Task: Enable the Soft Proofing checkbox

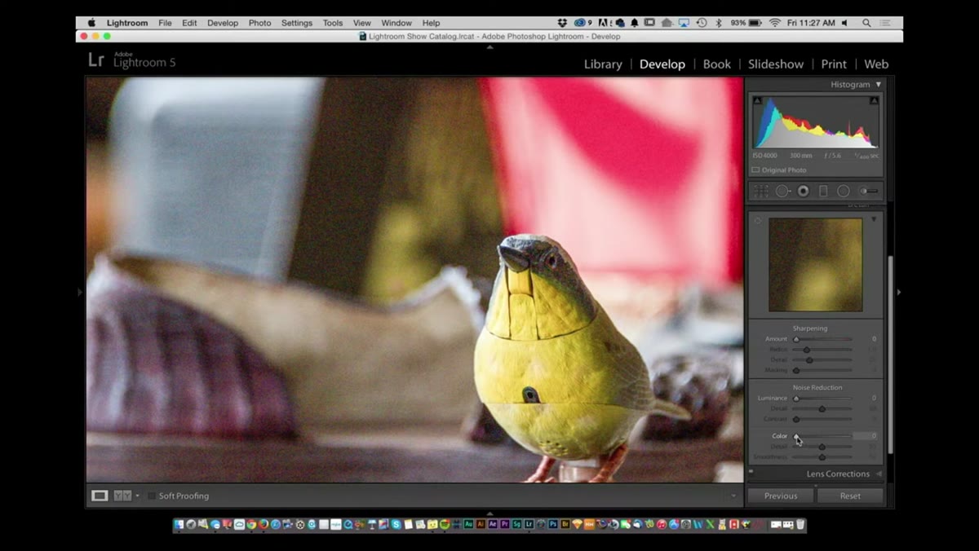Action: point(152,496)
